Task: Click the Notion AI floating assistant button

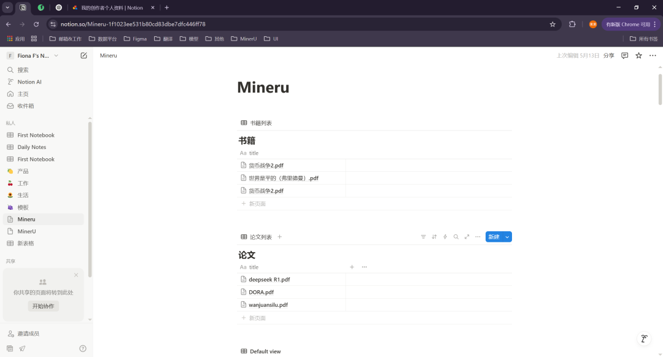Action: 644,339
